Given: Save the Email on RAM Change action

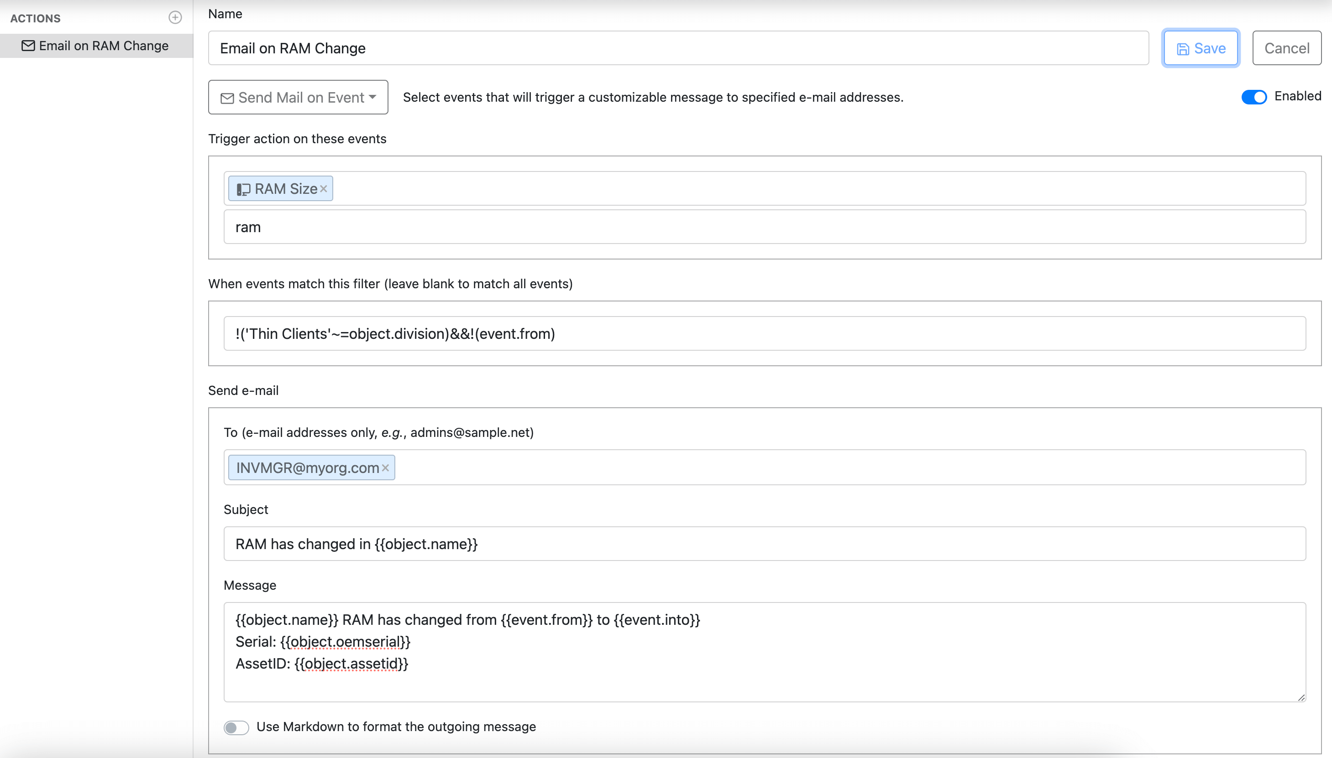Looking at the screenshot, I should [x=1200, y=48].
